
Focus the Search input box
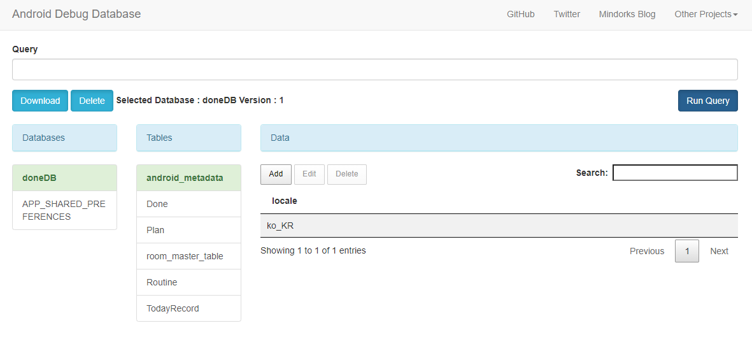coord(675,173)
